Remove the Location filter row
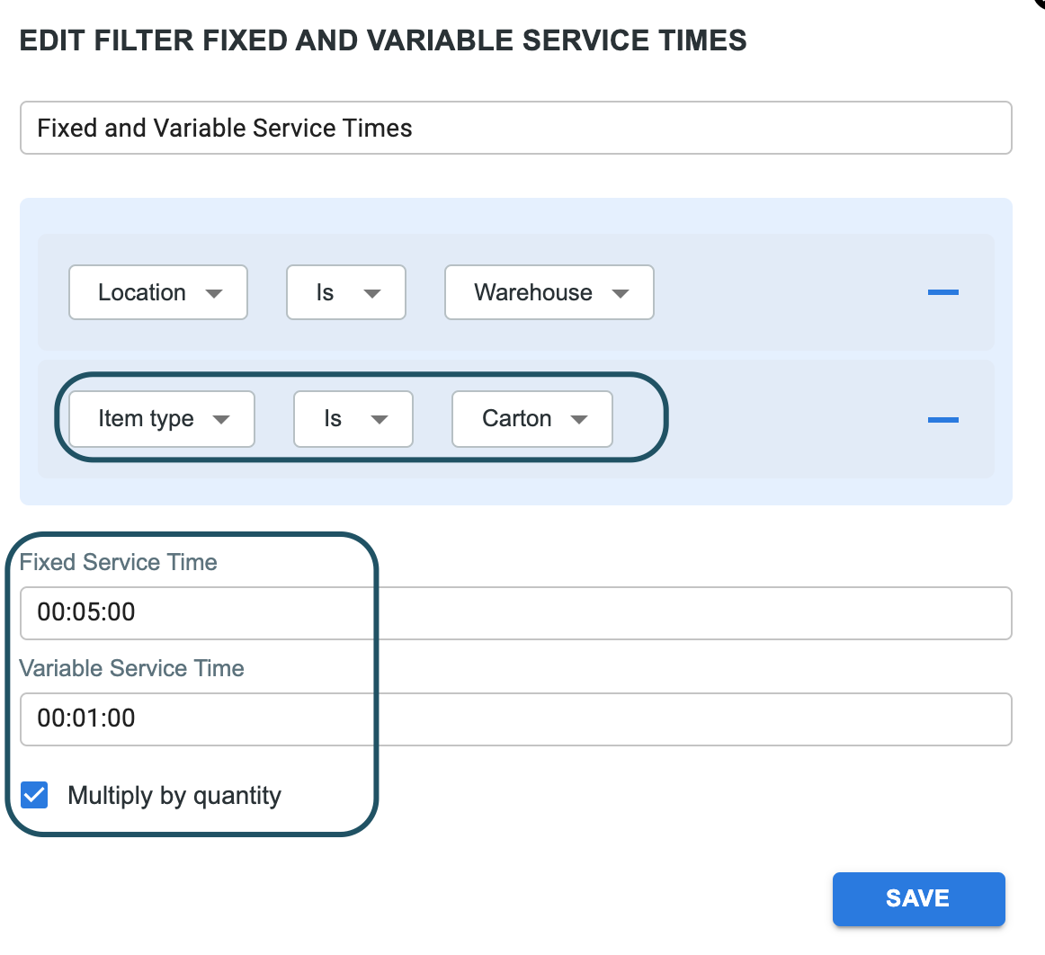1045x955 pixels. point(943,292)
